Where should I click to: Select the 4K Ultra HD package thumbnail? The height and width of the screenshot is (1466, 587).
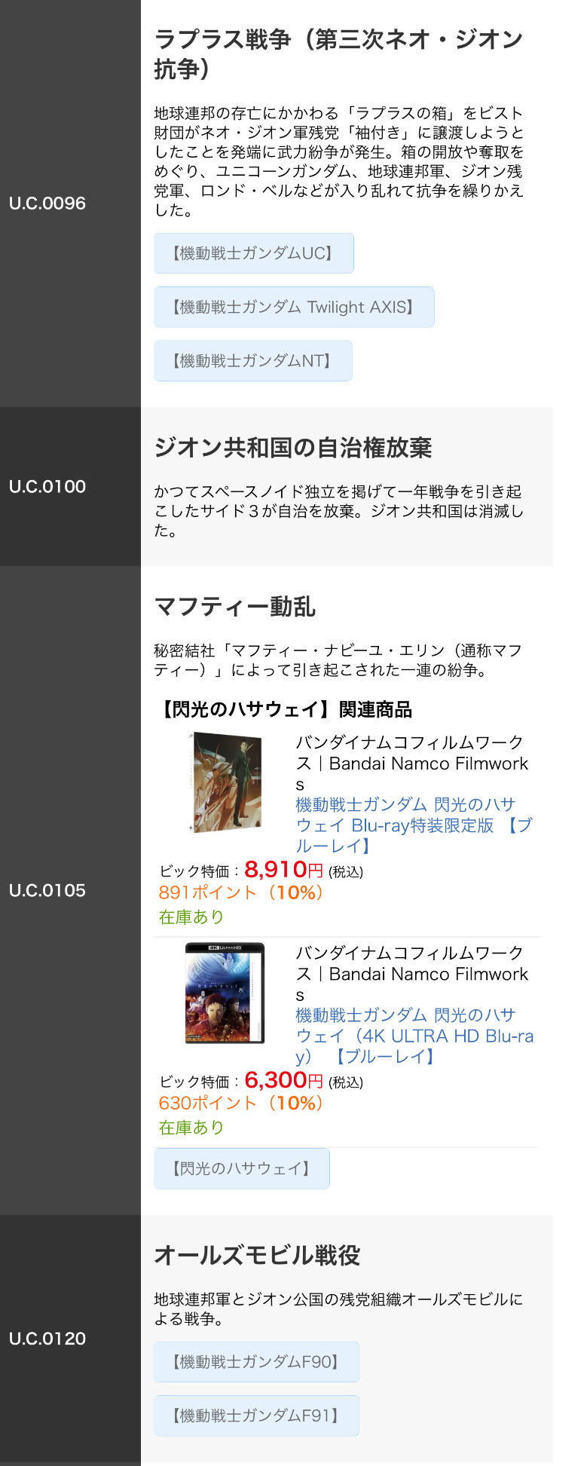225,993
